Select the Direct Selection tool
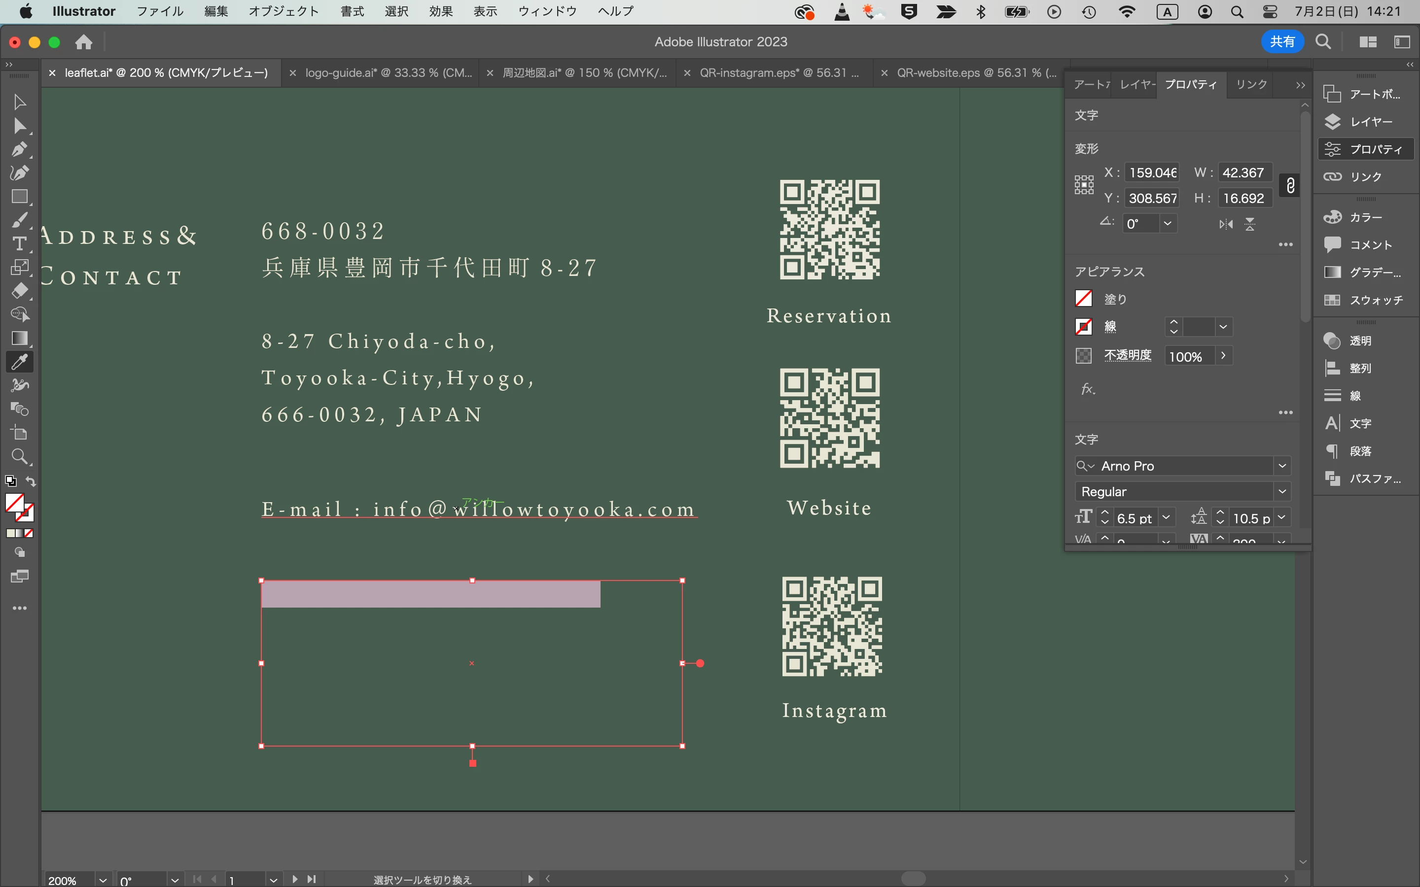The height and width of the screenshot is (887, 1420). (x=19, y=126)
